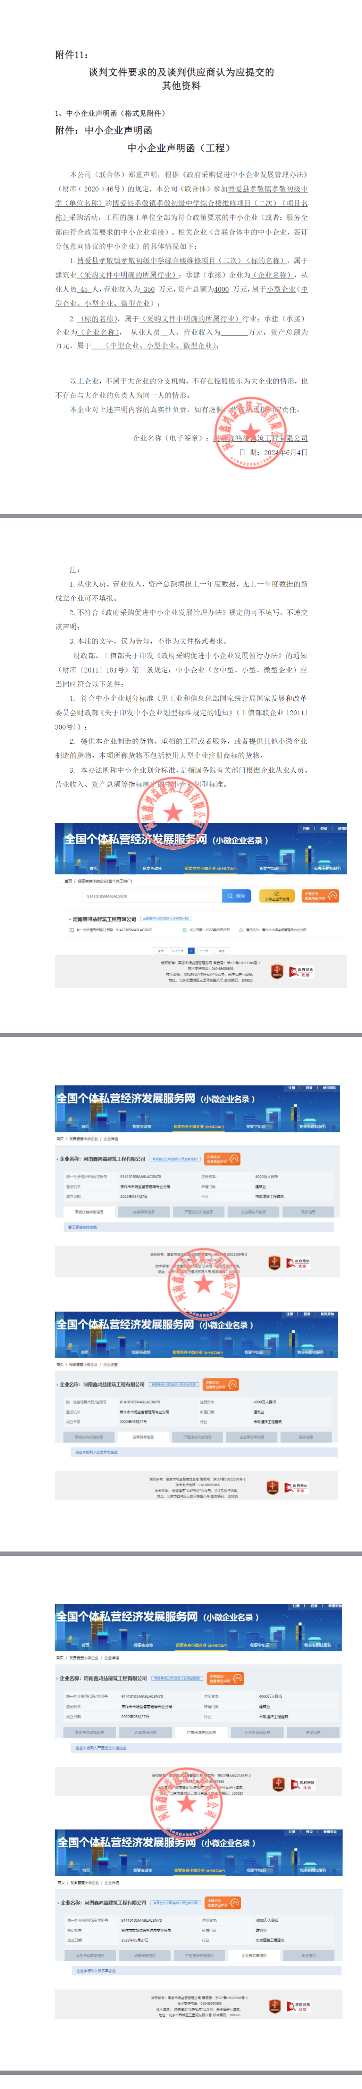Open 经营异常信息 tab above 暂无享受扶持政策 notice

[x=144, y=1212]
